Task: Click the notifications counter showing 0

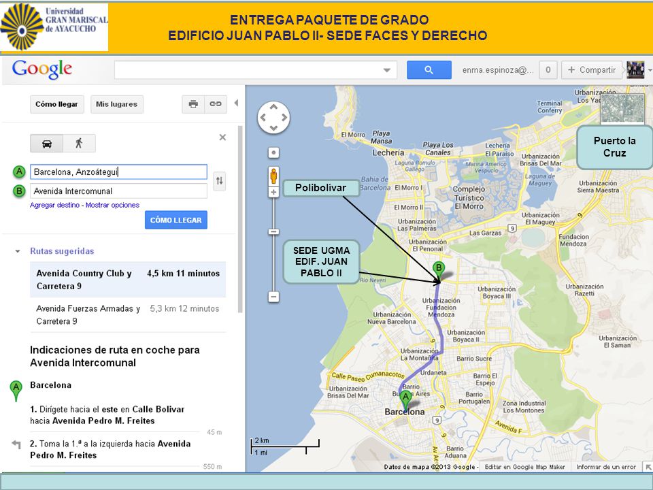Action: (548, 70)
